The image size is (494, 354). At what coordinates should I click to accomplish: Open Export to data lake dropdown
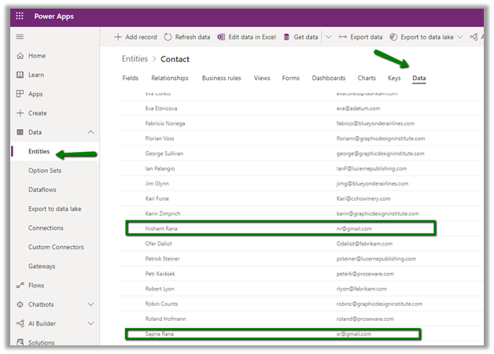(x=459, y=37)
